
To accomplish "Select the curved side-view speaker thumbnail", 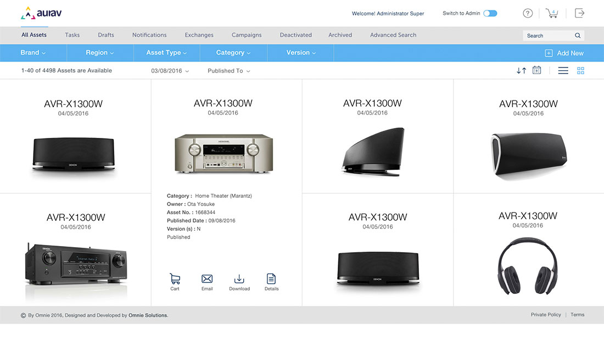I will click(373, 152).
